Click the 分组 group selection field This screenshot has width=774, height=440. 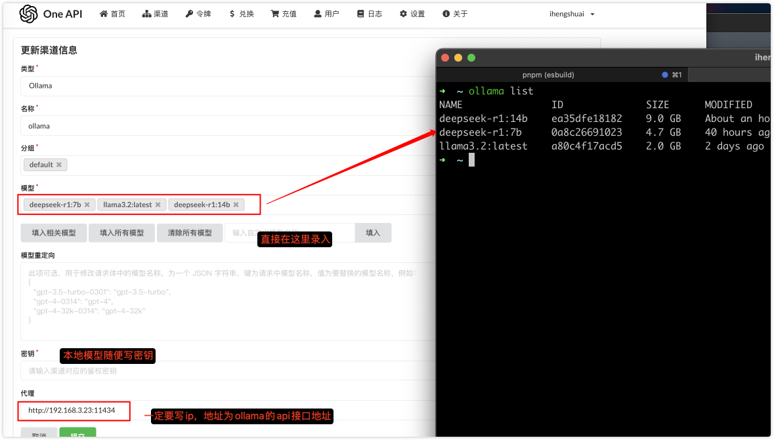tap(228, 165)
